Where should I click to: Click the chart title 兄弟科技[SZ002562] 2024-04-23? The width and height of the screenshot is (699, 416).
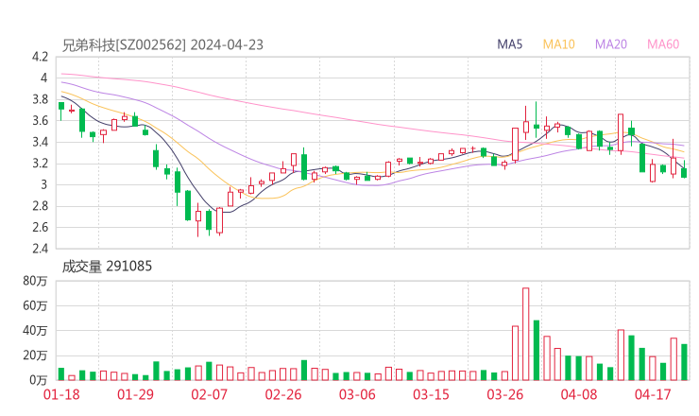tap(162, 45)
